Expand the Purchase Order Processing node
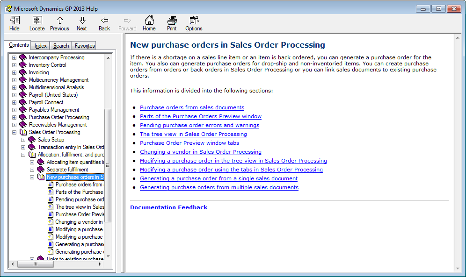The width and height of the screenshot is (466, 277). click(14, 117)
